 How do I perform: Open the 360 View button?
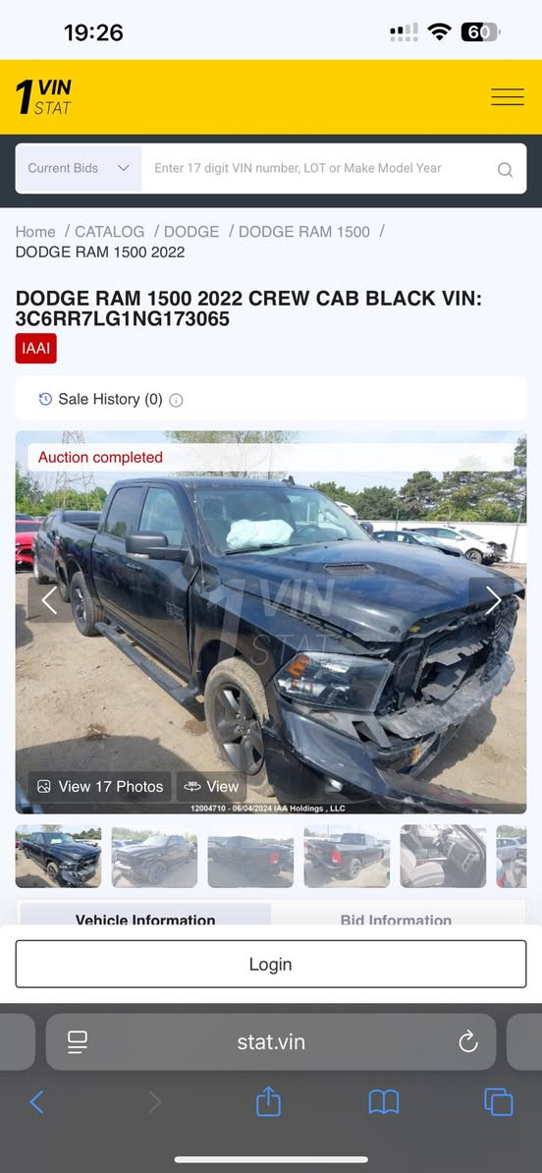(211, 786)
